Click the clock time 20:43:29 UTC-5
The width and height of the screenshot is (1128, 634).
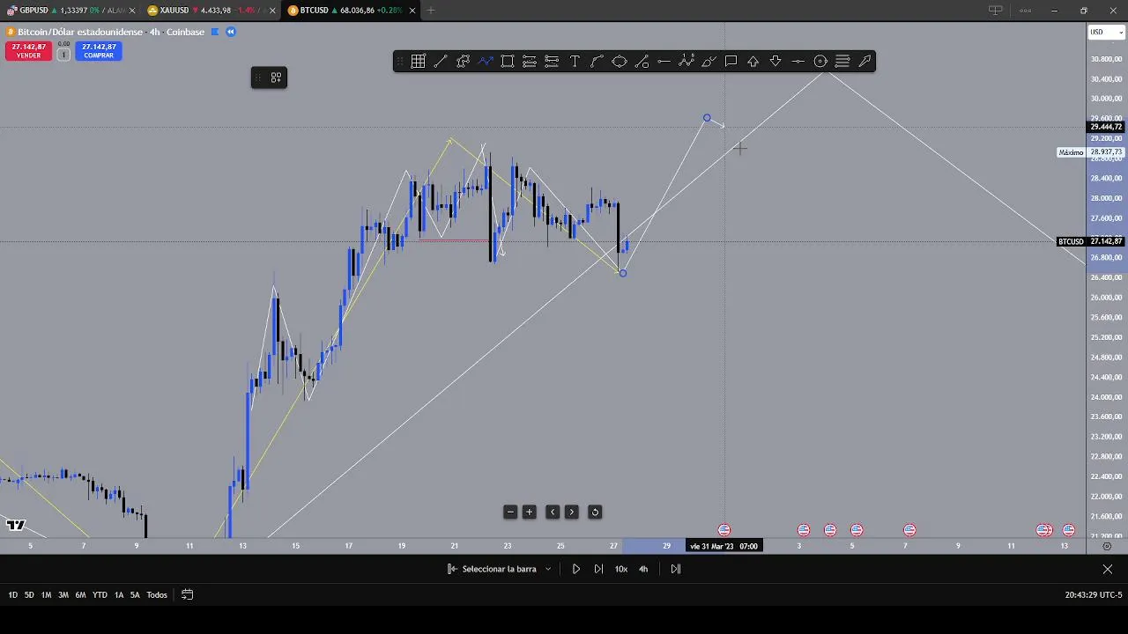(1093, 595)
